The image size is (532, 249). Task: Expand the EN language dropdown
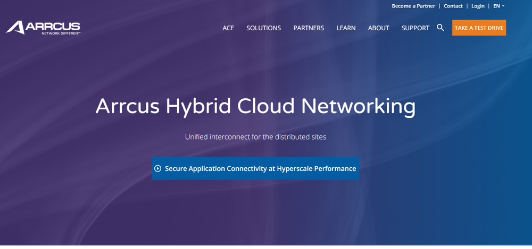point(499,6)
